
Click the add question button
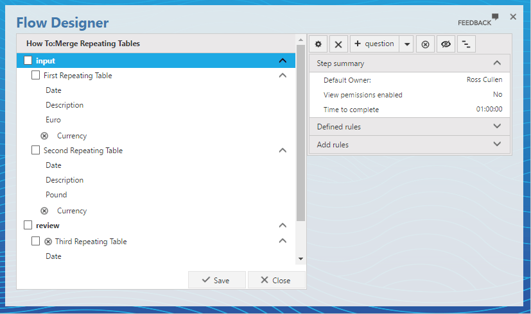[374, 44]
